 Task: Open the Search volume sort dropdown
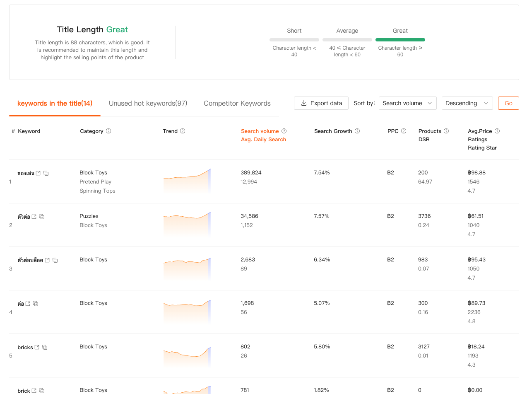coord(407,103)
